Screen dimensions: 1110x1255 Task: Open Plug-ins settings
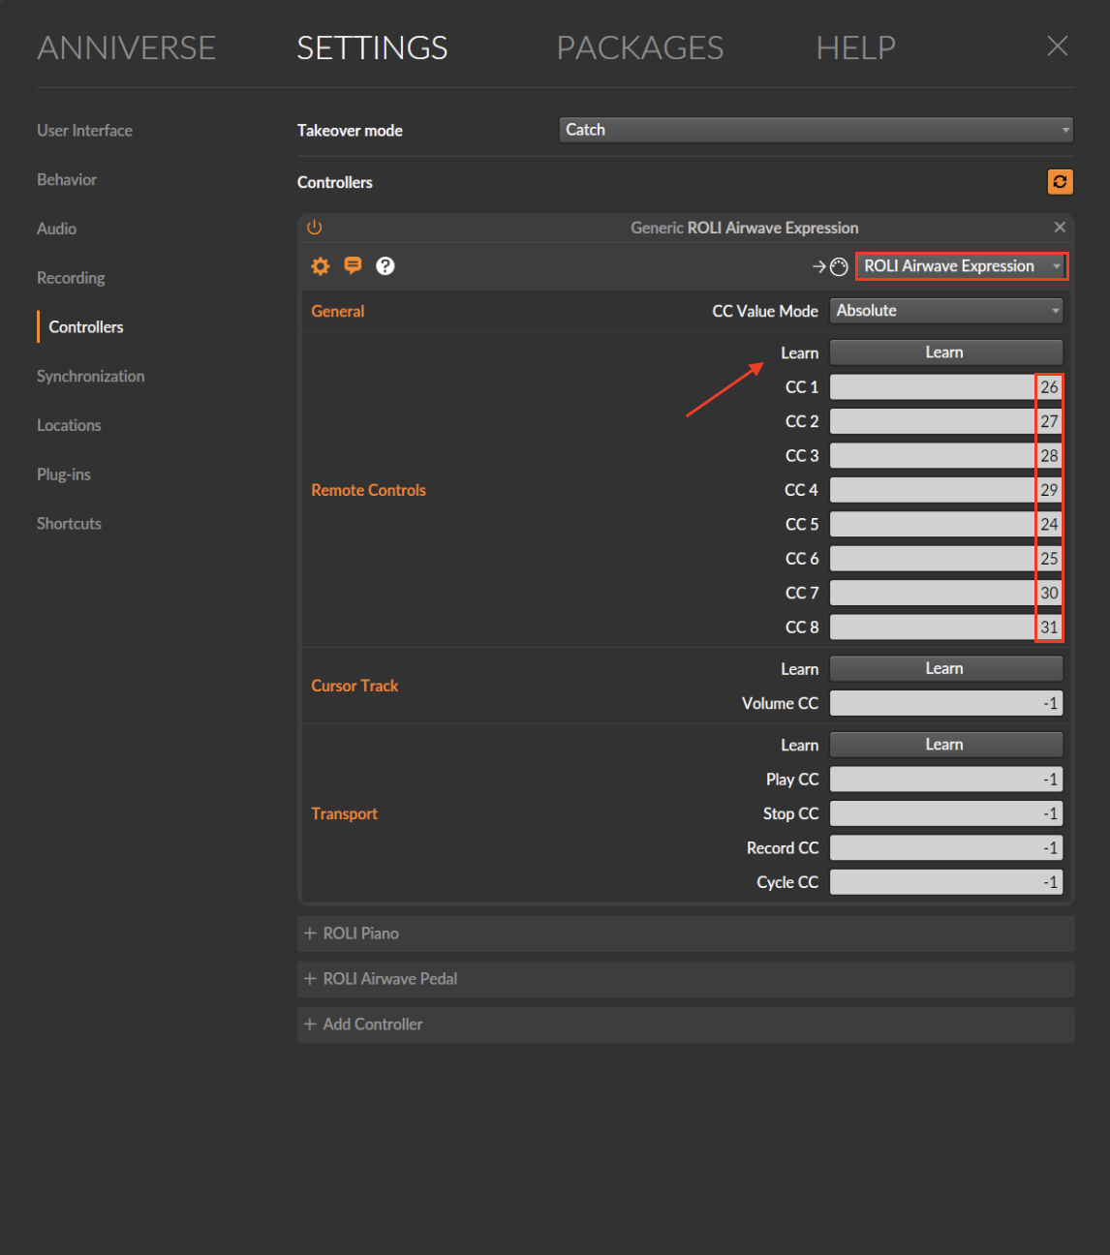pos(64,474)
